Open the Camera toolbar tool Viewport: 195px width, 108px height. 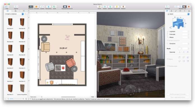tap(110, 7)
